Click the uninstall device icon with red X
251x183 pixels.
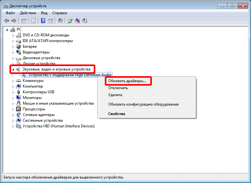[77, 21]
